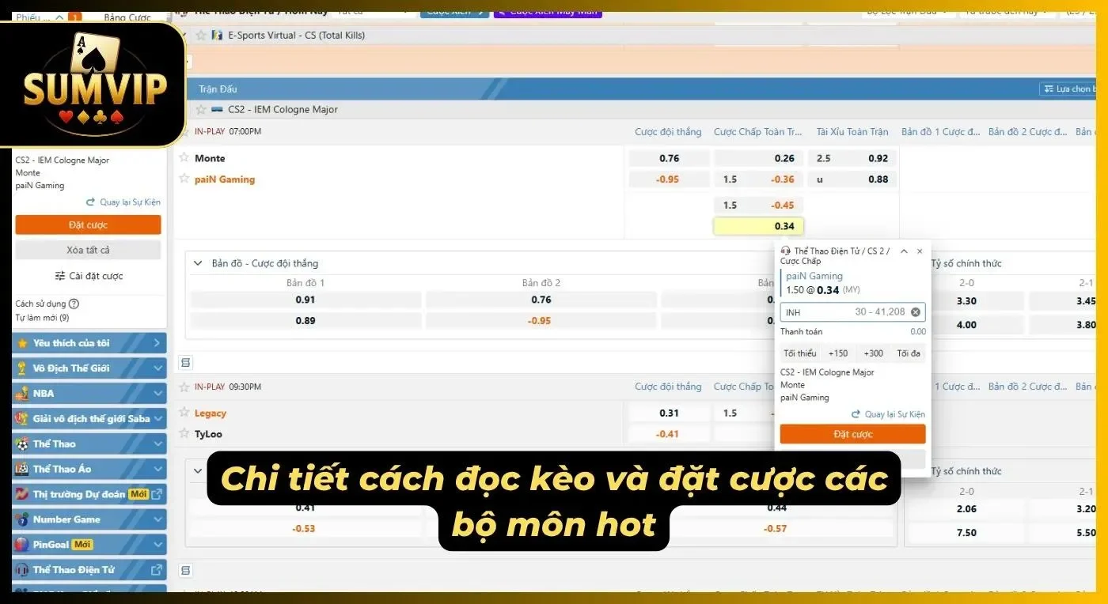Open stats icon below Monte match

[x=186, y=363]
